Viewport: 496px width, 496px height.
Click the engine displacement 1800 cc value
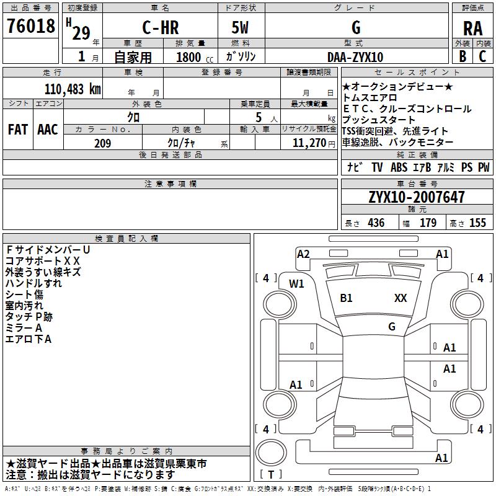192,57
